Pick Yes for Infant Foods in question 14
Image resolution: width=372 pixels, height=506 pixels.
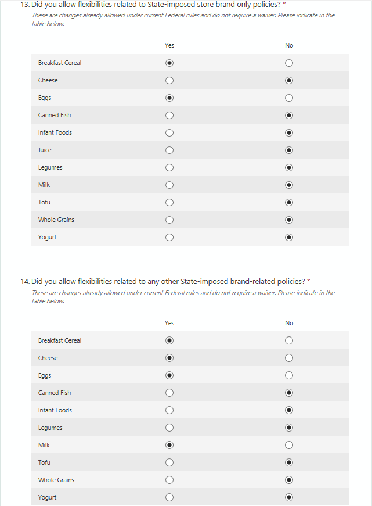pos(169,410)
